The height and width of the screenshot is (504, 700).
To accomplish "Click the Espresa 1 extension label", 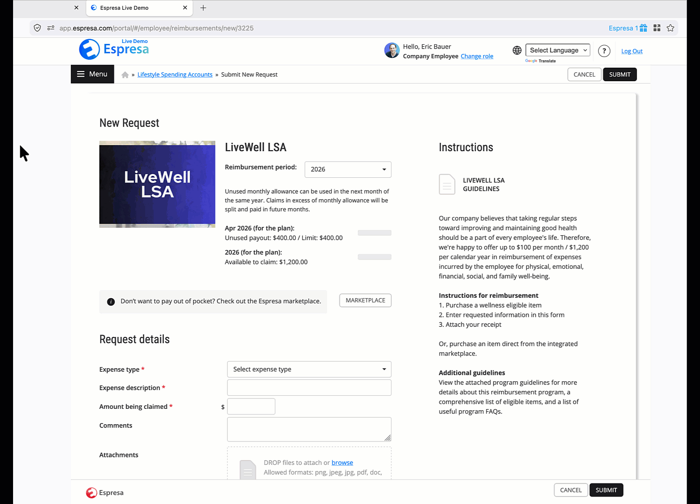I will [623, 28].
